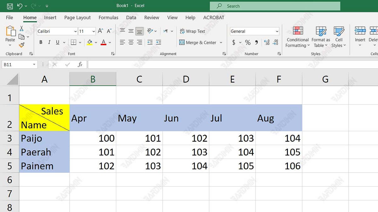Toggle Merge & Center

[198, 42]
